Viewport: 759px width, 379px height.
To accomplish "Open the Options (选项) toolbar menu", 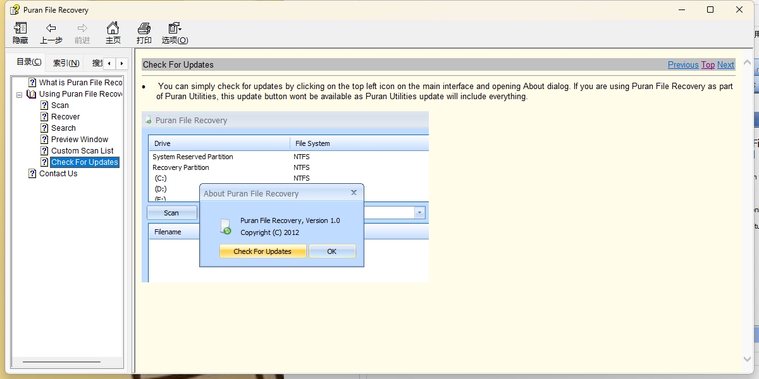I will (175, 33).
